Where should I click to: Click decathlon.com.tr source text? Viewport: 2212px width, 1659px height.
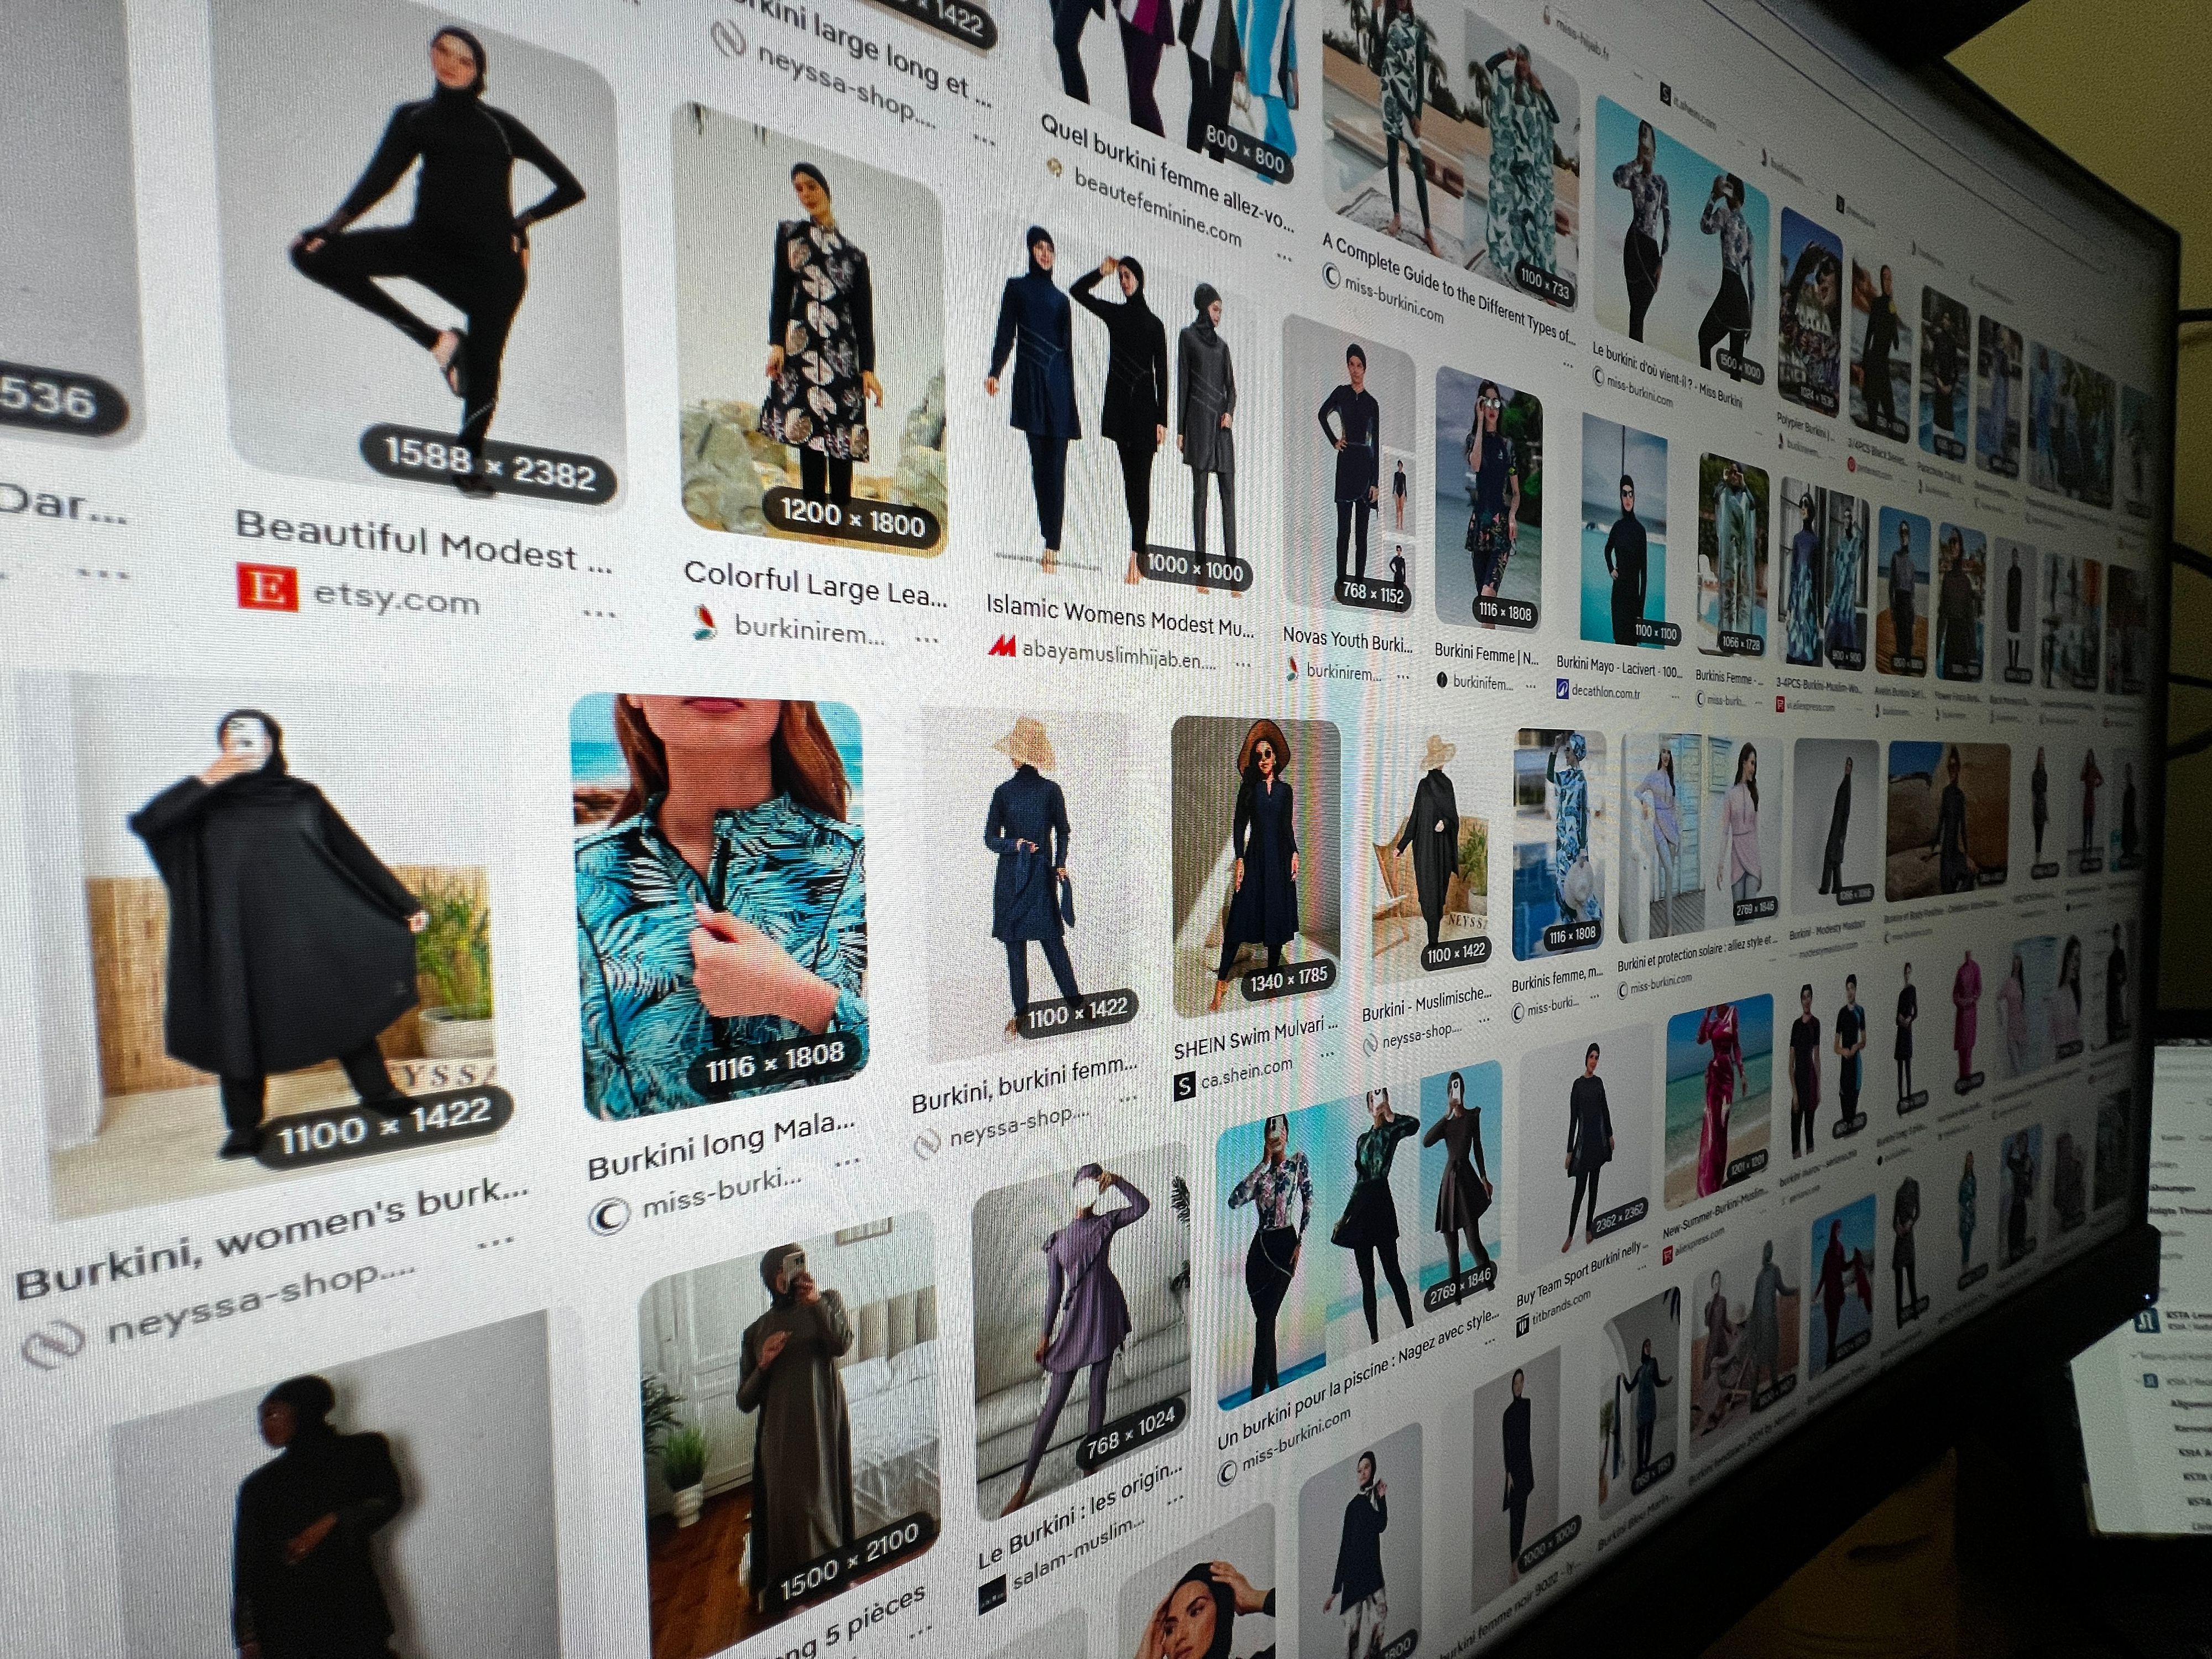point(1605,691)
